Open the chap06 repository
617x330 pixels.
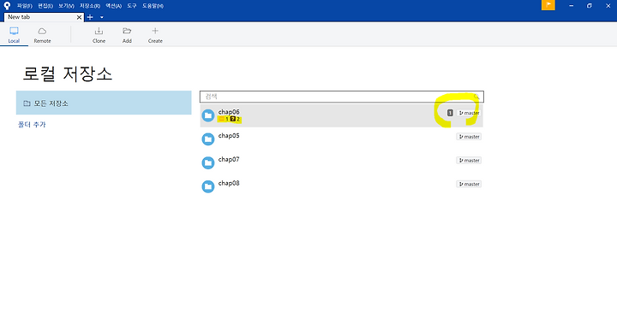(x=342, y=115)
